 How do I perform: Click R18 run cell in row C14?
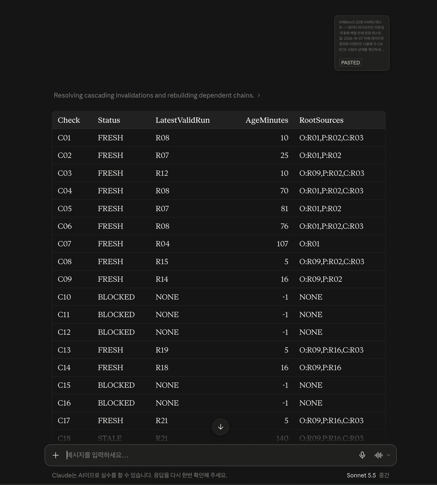click(x=162, y=368)
